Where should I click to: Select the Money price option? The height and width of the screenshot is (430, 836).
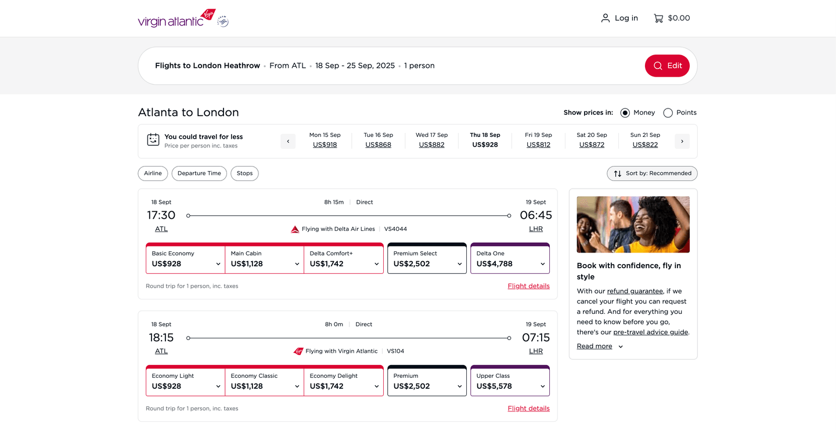click(625, 113)
